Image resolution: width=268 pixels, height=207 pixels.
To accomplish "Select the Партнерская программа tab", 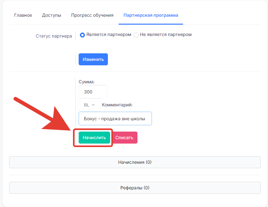I will coord(151,15).
